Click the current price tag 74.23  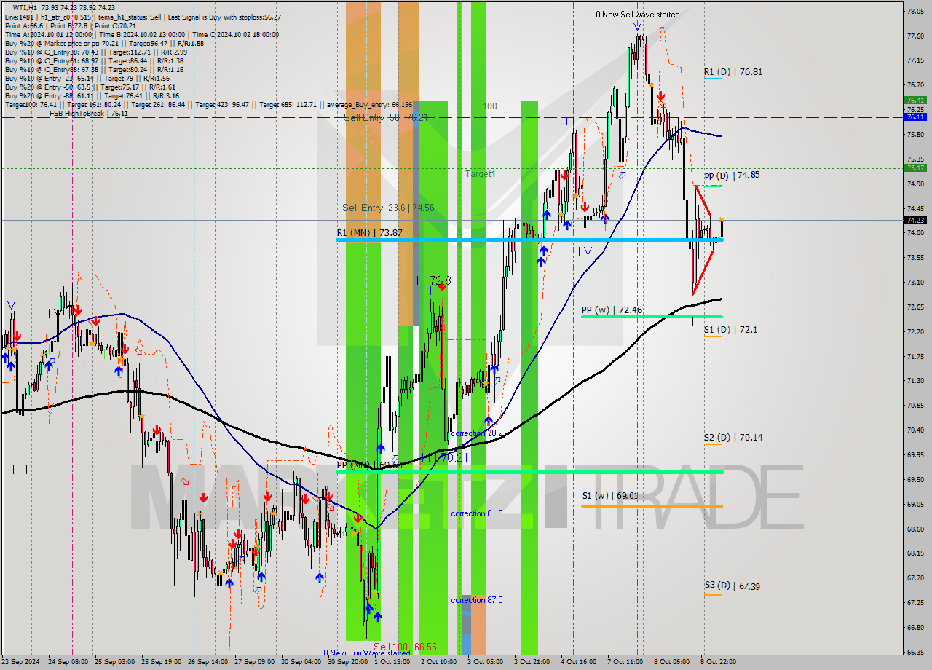[915, 220]
